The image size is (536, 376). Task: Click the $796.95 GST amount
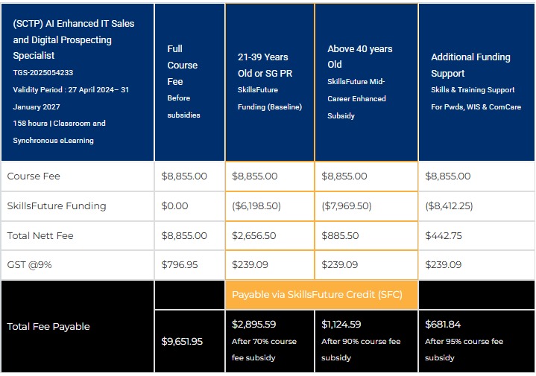click(179, 265)
